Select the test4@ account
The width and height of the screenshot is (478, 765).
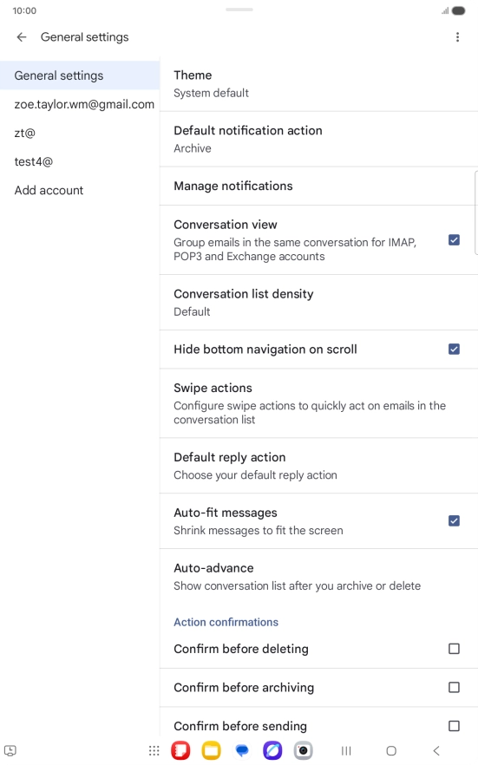80,161
